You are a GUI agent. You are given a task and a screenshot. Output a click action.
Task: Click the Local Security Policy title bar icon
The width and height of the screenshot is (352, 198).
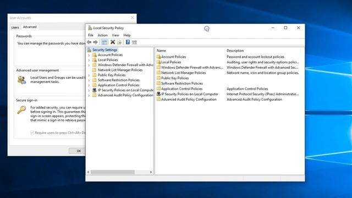pyautogui.click(x=90, y=28)
